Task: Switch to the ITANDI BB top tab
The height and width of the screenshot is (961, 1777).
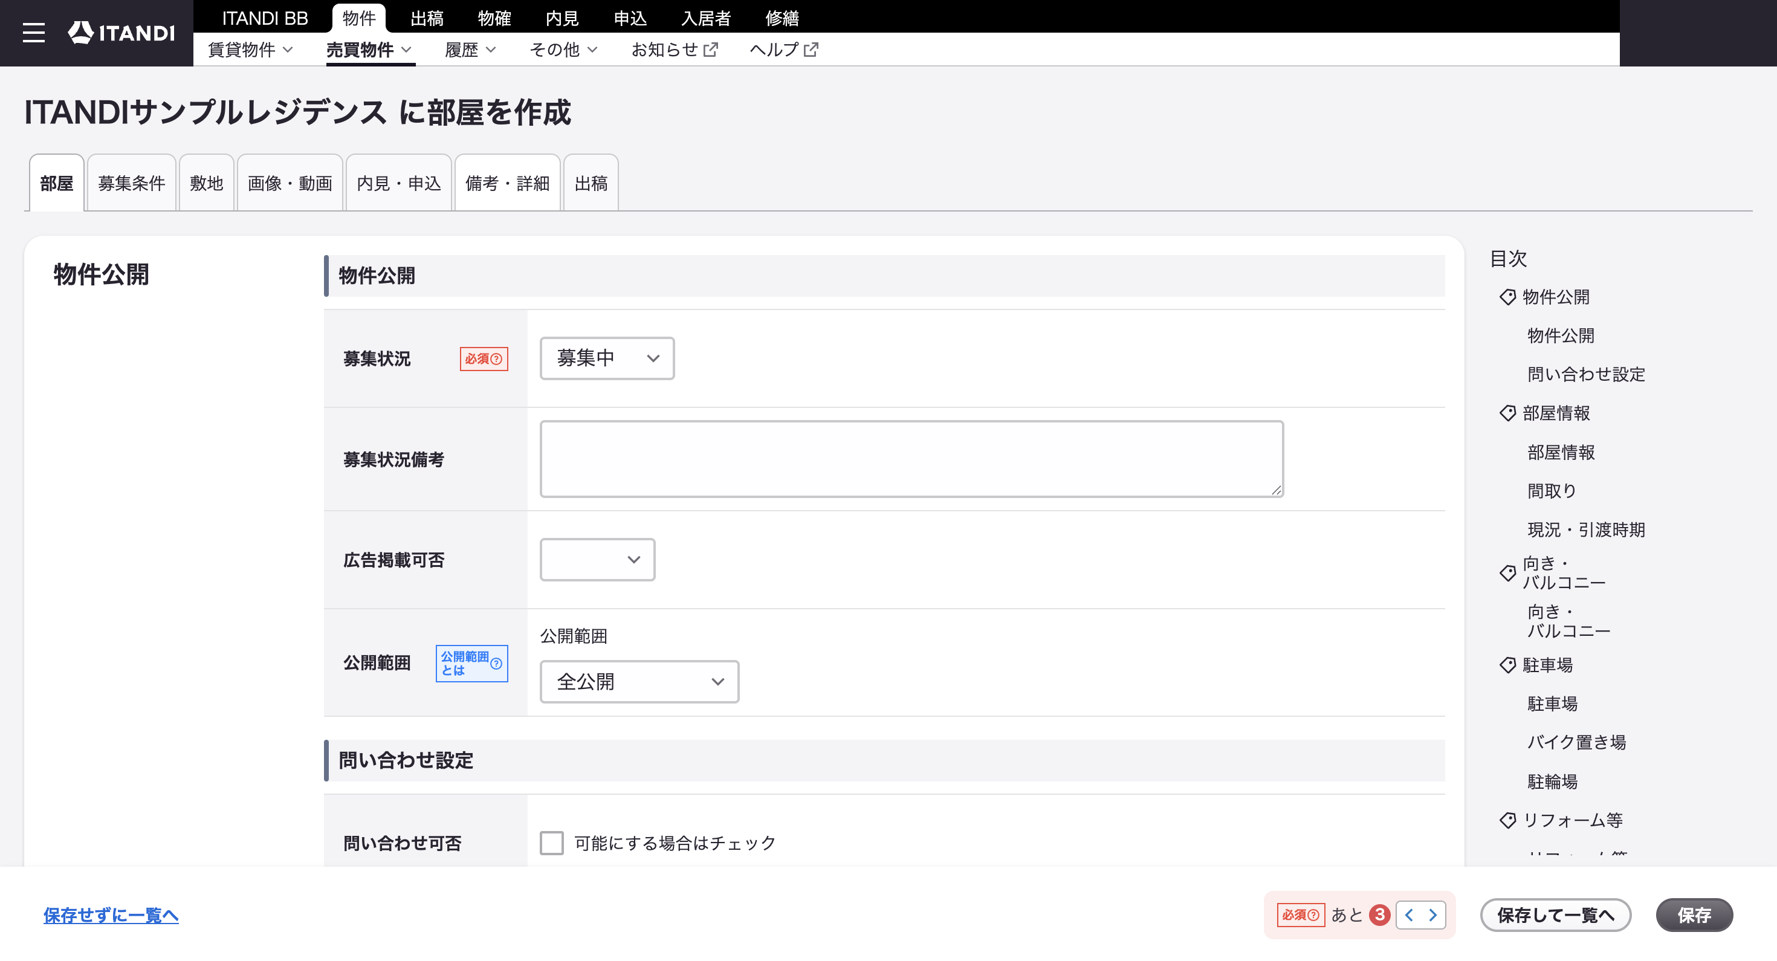Action: (x=265, y=18)
